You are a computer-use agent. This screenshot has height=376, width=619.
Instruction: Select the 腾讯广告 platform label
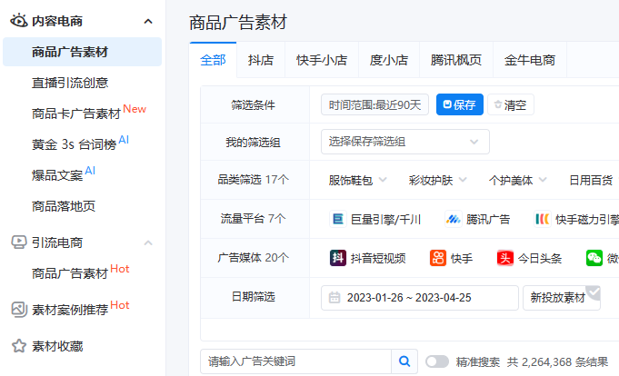click(488, 220)
